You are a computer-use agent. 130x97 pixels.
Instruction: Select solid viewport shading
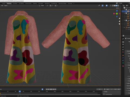(115, 6)
